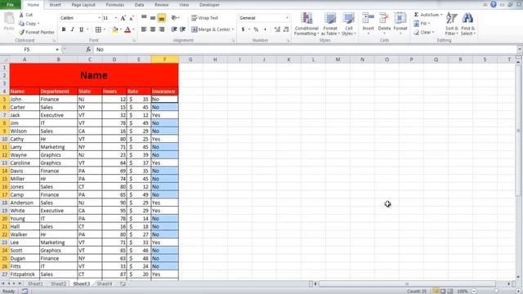The width and height of the screenshot is (523, 294).
Task: Click the Copy button
Action: coord(29,24)
